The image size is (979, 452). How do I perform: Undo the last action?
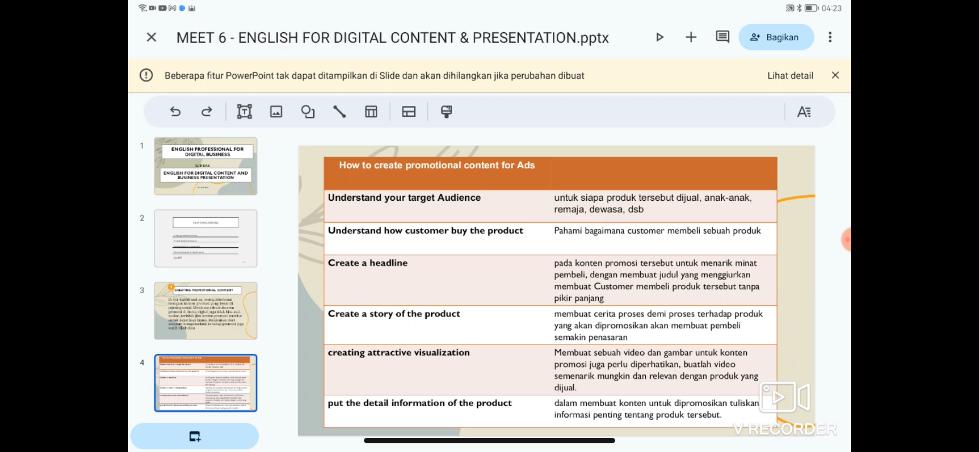tap(175, 112)
